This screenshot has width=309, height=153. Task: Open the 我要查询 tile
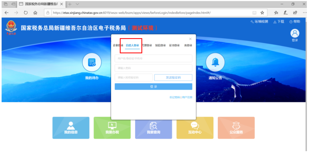click(154, 128)
